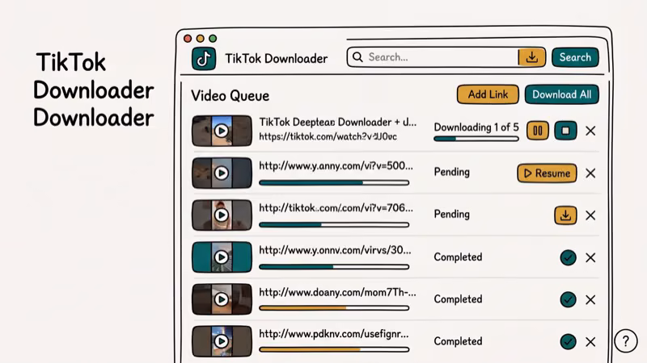The width and height of the screenshot is (647, 363).
Task: Click the Search button
Action: (575, 57)
